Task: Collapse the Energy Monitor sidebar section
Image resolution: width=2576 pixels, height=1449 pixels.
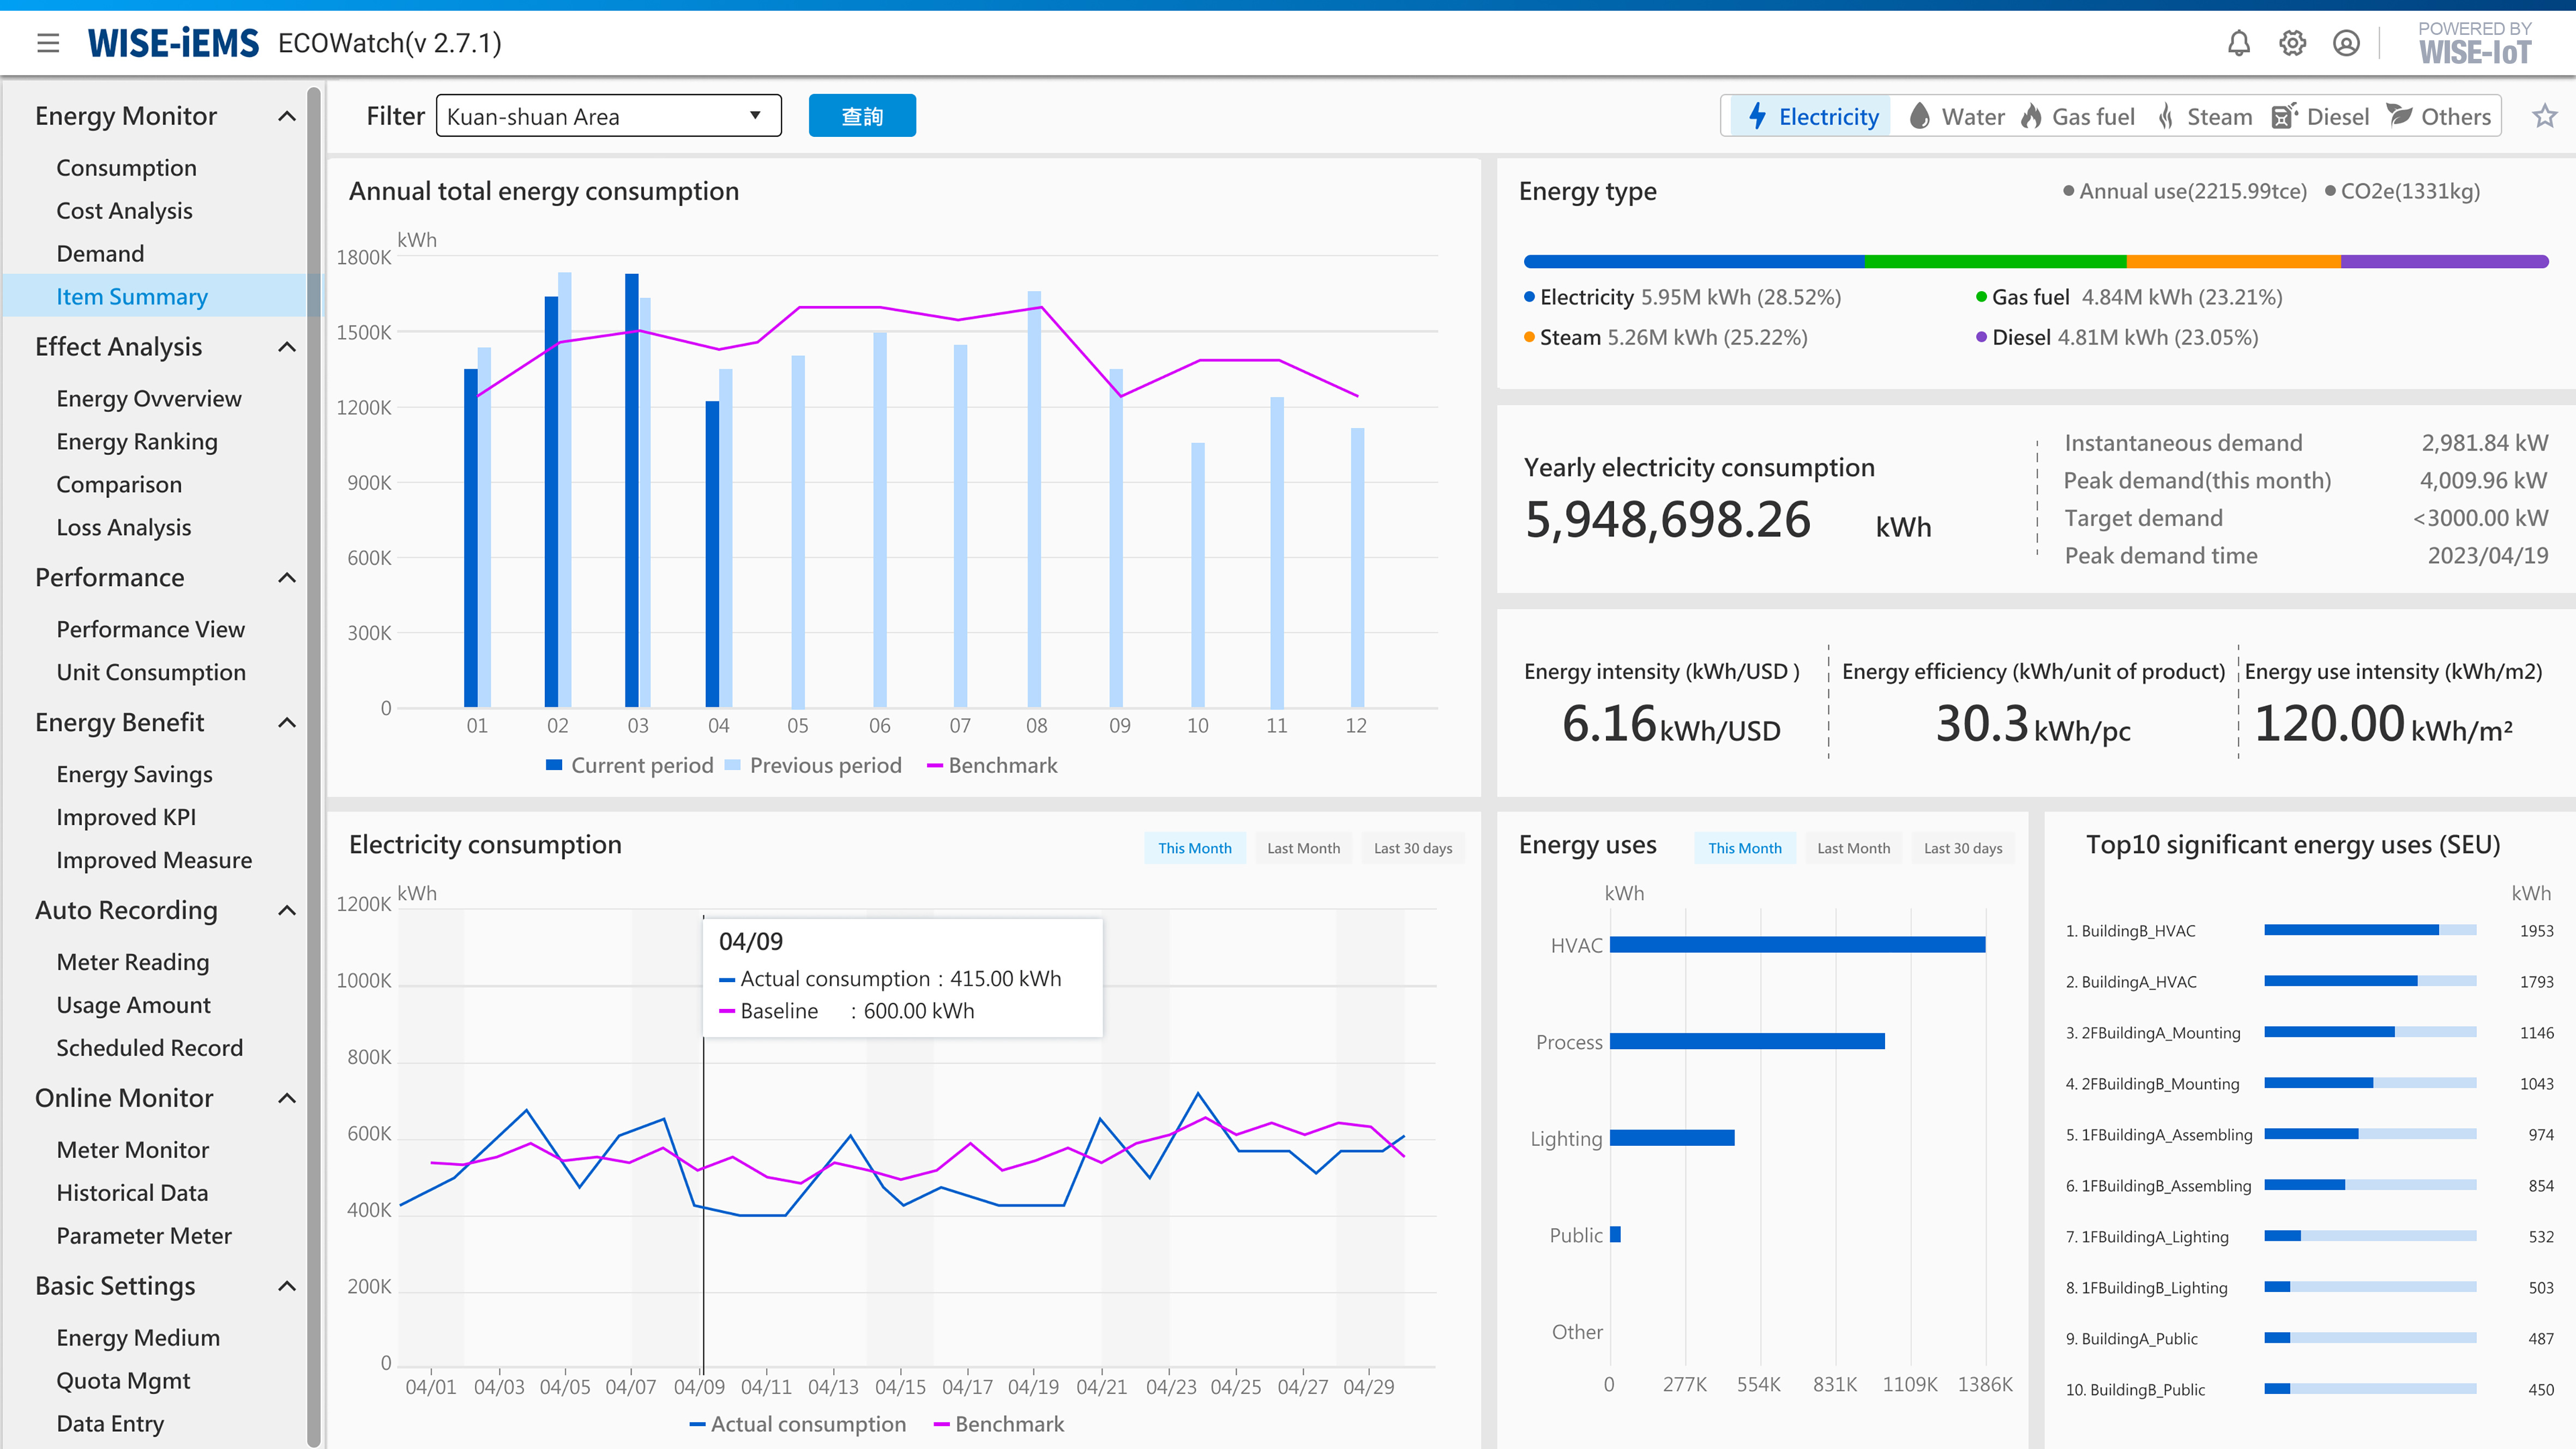Action: tap(286, 116)
